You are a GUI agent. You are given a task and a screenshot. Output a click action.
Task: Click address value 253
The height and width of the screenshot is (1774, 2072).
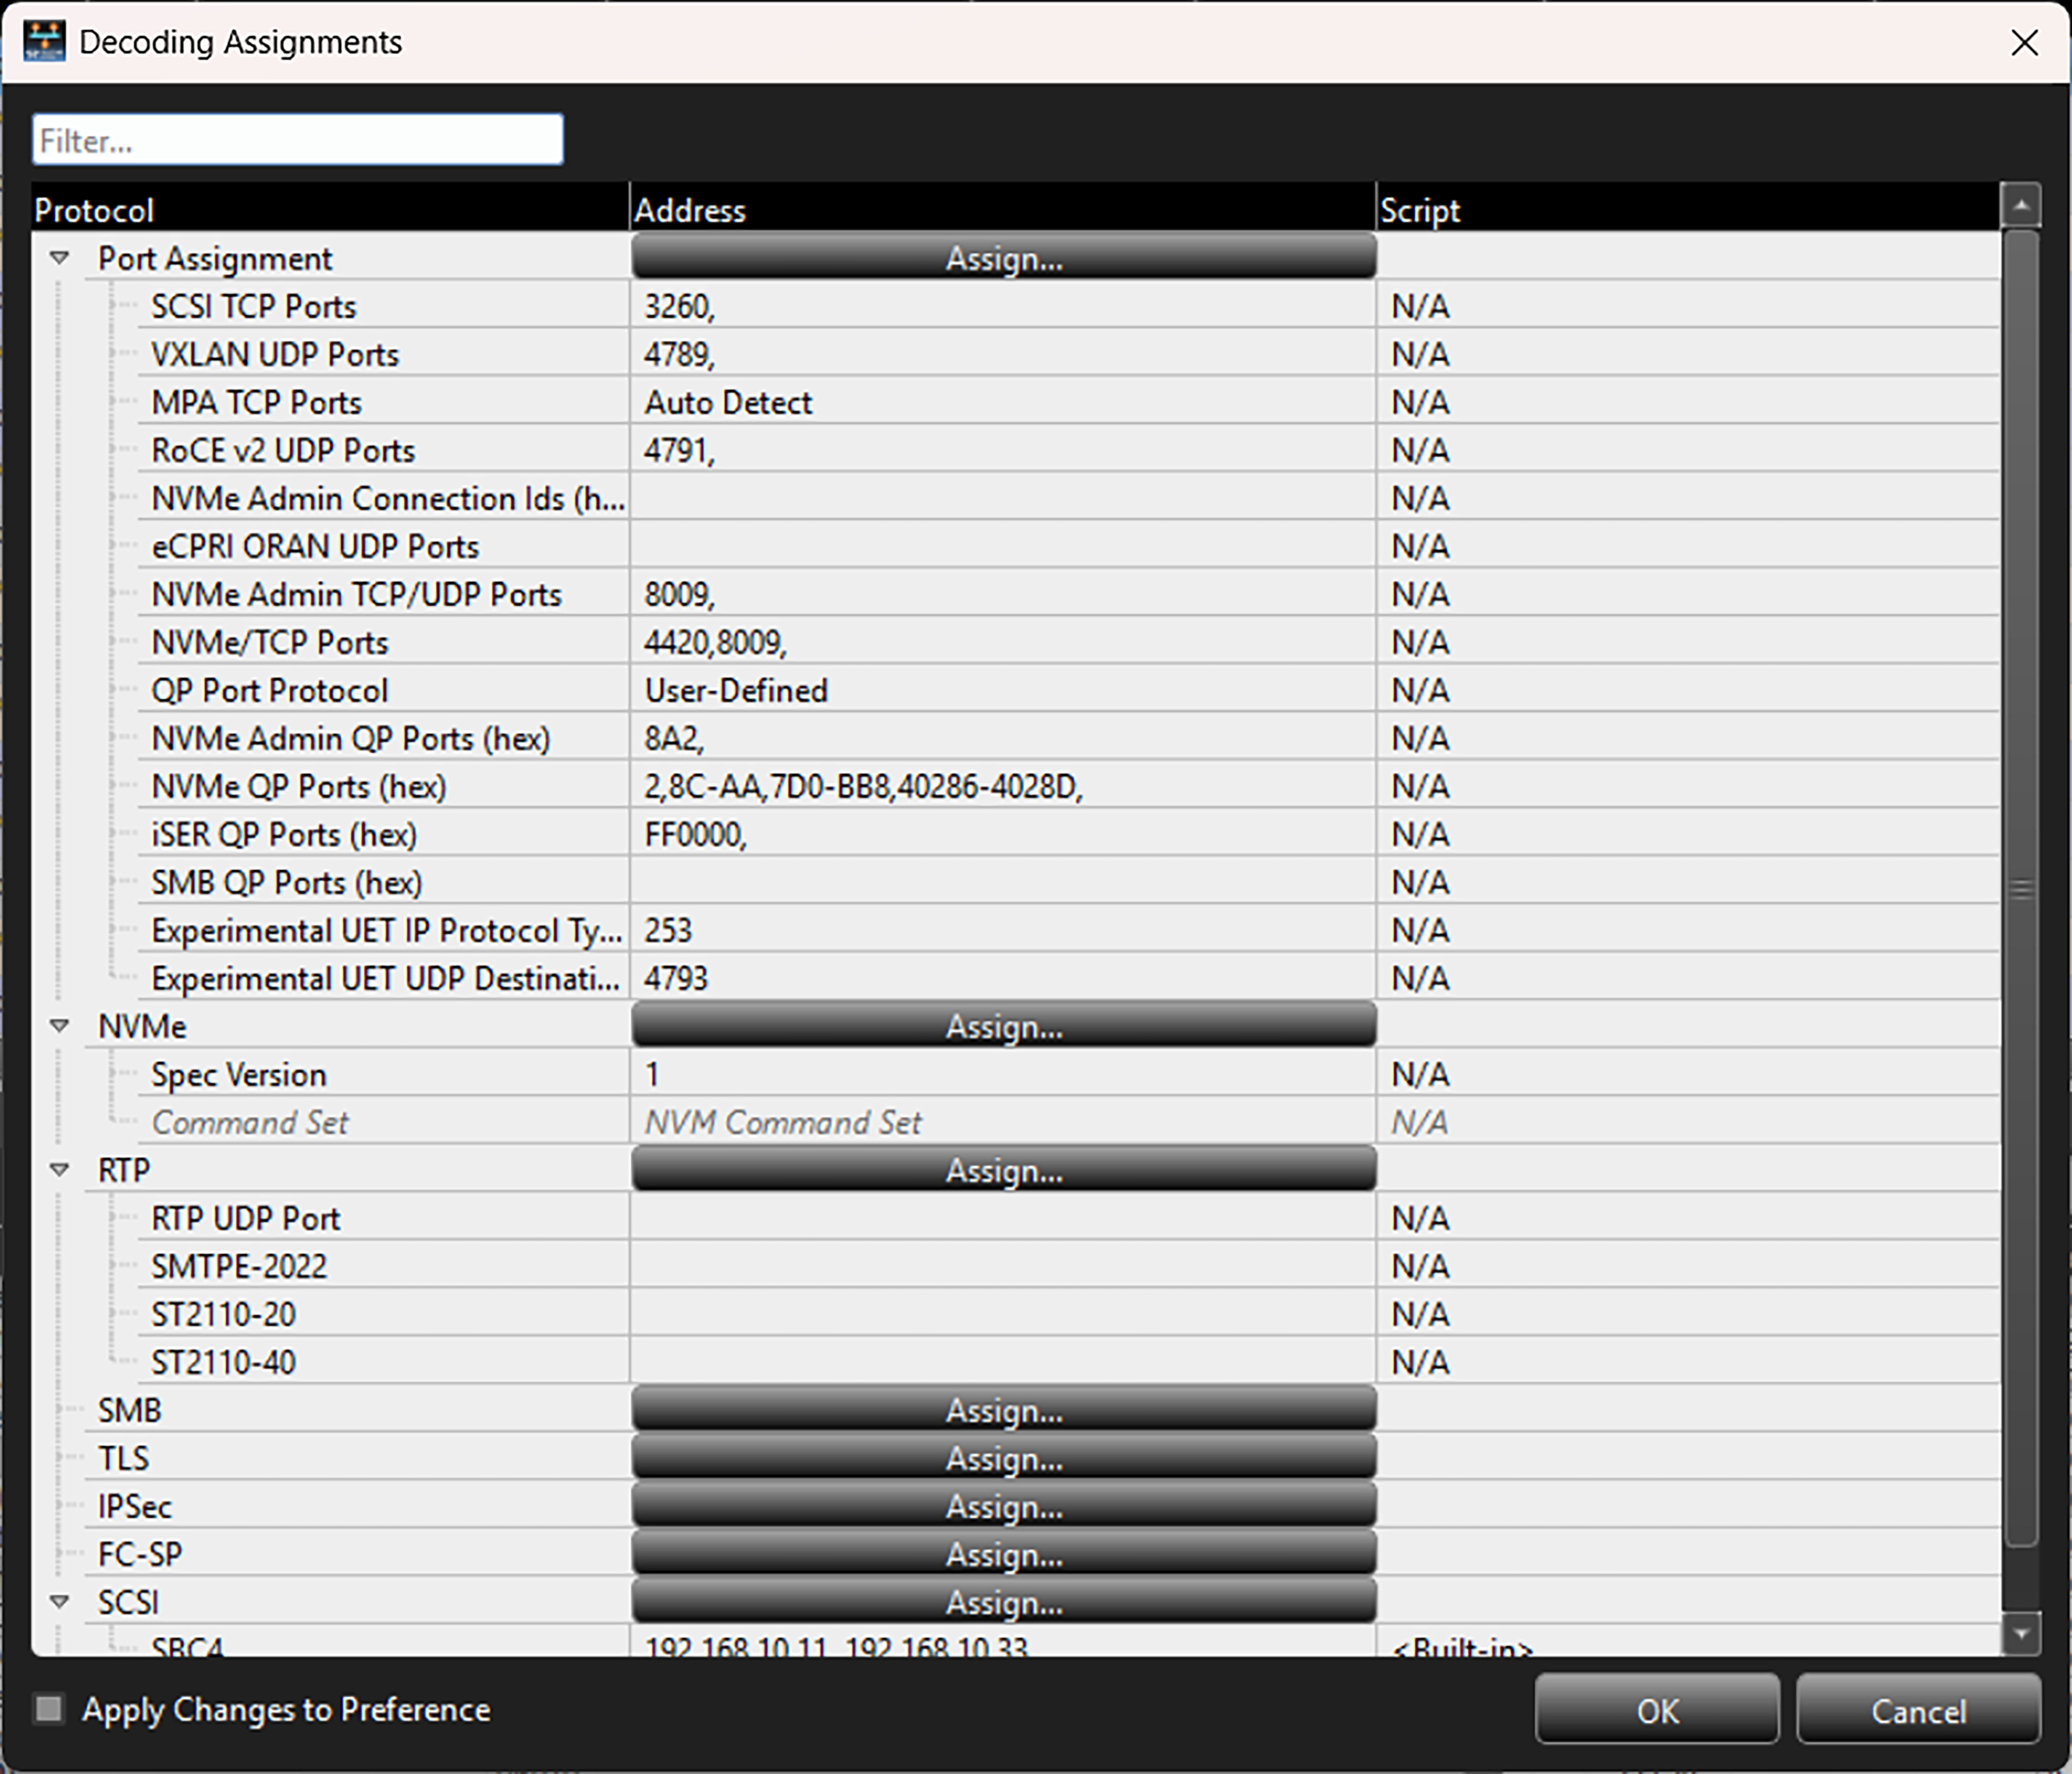pos(668,930)
